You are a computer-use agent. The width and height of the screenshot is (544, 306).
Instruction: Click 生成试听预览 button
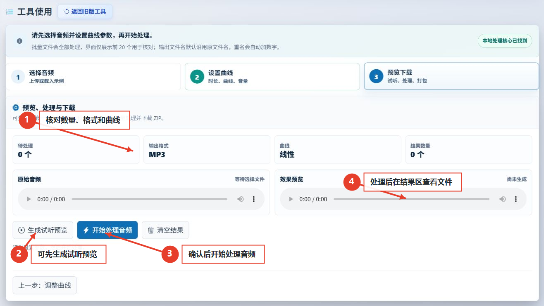tap(43, 230)
